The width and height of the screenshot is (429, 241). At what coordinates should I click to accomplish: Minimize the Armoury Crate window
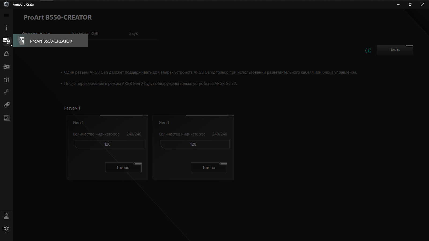tap(398, 4)
